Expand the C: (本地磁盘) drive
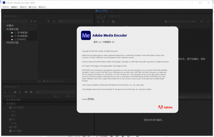 (x=8, y=32)
